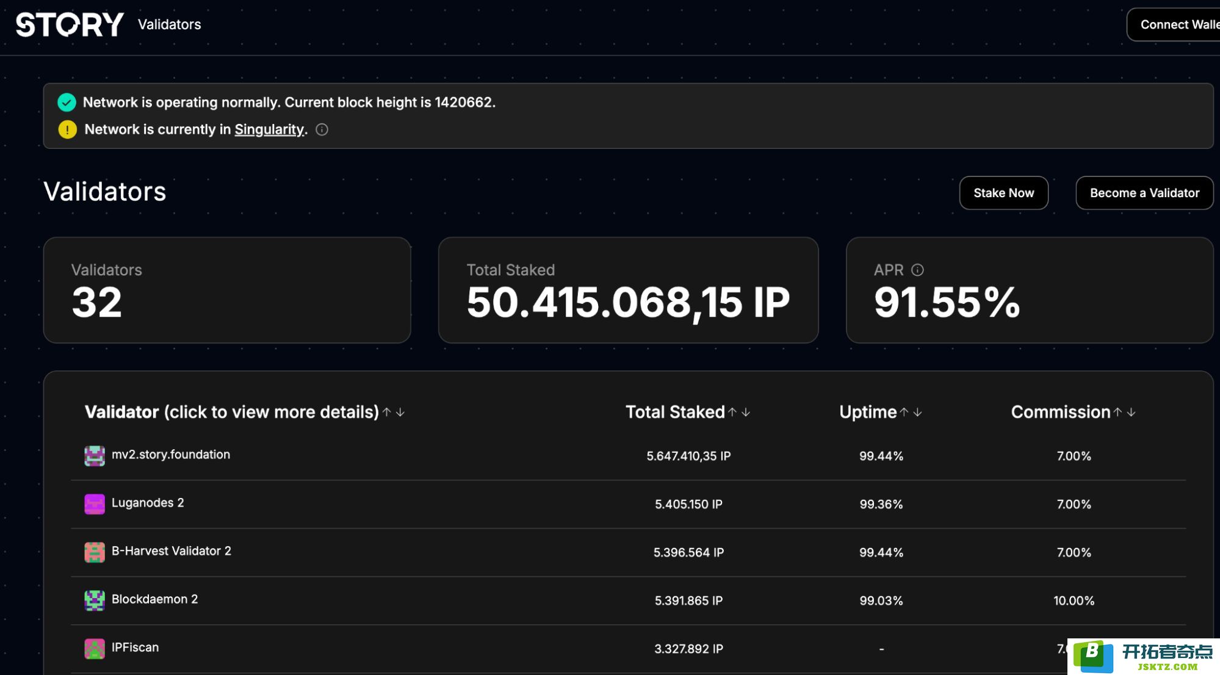Click mv2.story.foundation validator avatar

[x=95, y=456]
